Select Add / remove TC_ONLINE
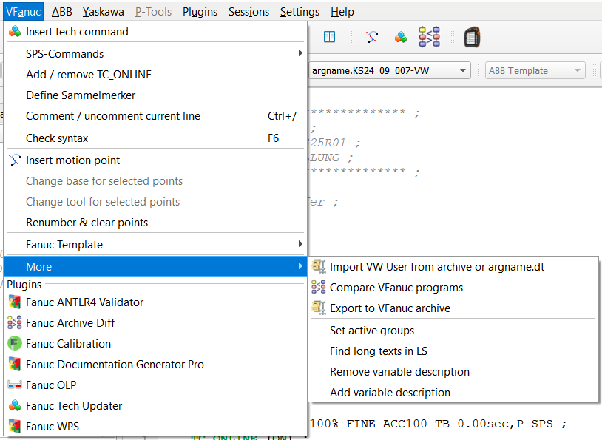Image resolution: width=602 pixels, height=440 pixels. (x=155, y=75)
